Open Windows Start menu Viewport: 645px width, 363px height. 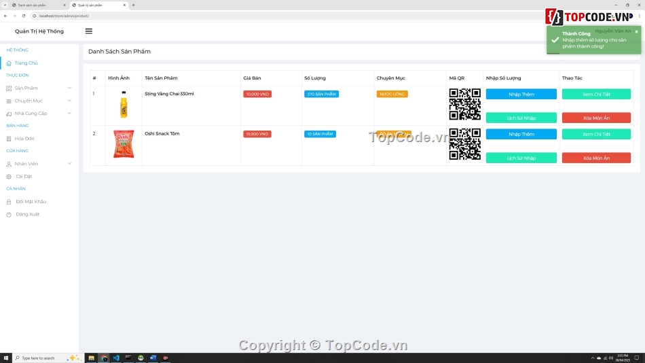[5, 358]
